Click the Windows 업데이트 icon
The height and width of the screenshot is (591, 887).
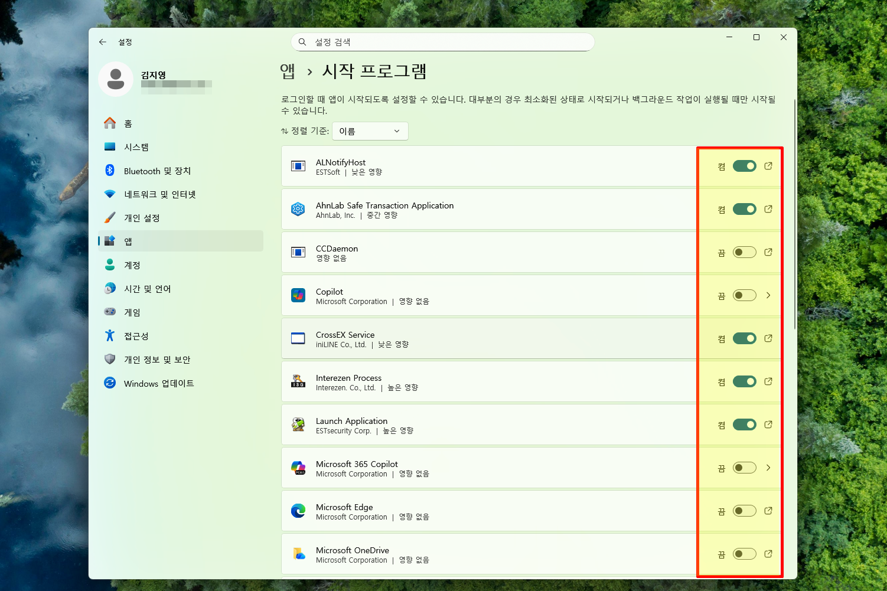[110, 383]
